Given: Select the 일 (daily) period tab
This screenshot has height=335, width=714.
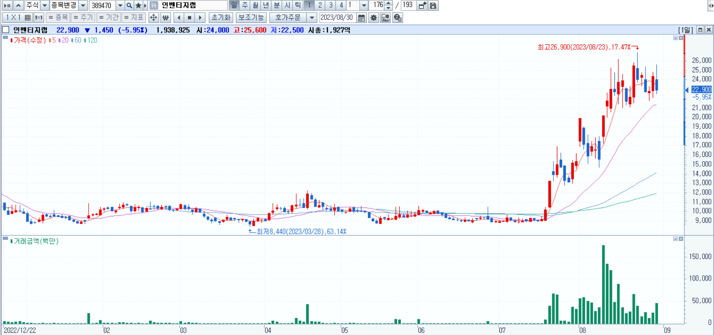Looking at the screenshot, I should 234,6.
